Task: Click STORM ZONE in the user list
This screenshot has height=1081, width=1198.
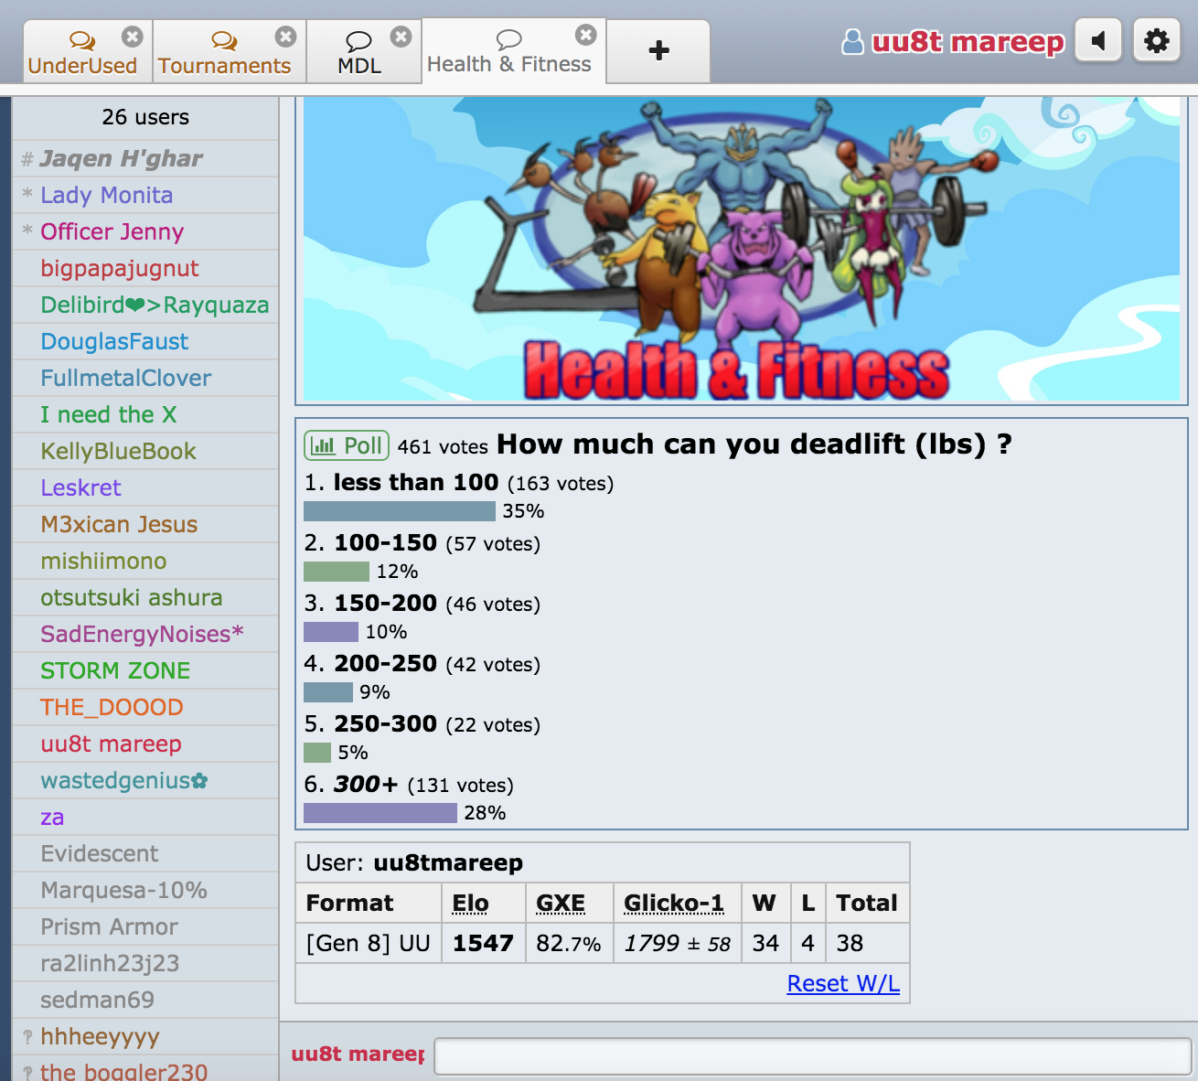Action: 115,670
